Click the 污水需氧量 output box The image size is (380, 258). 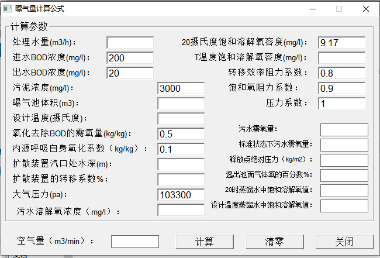(344, 129)
